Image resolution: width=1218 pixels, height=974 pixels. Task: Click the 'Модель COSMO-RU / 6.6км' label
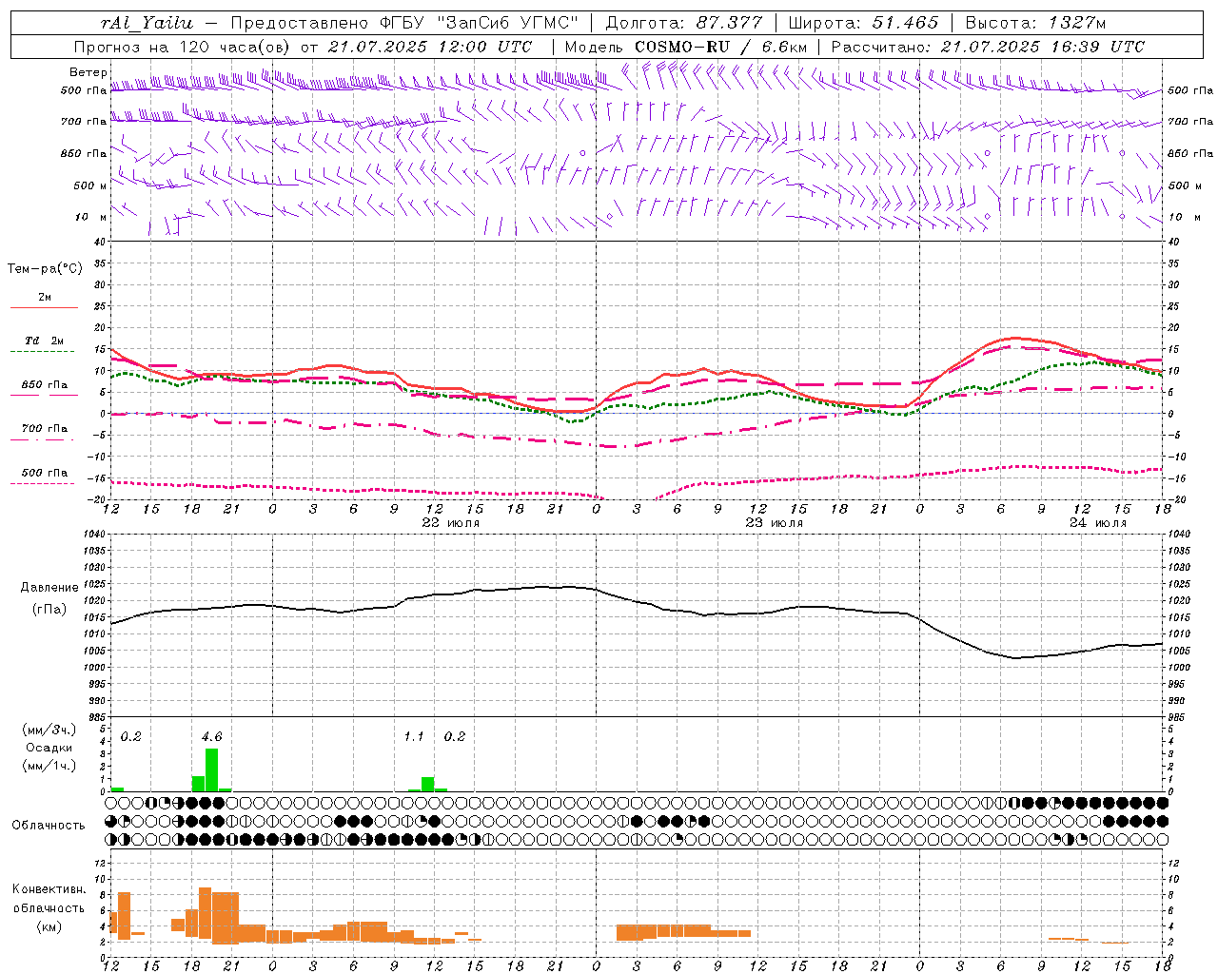tap(686, 47)
